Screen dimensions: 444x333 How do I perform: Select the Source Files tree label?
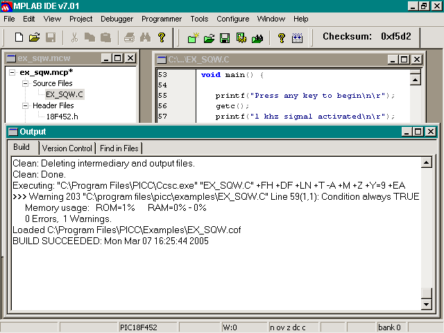53,83
